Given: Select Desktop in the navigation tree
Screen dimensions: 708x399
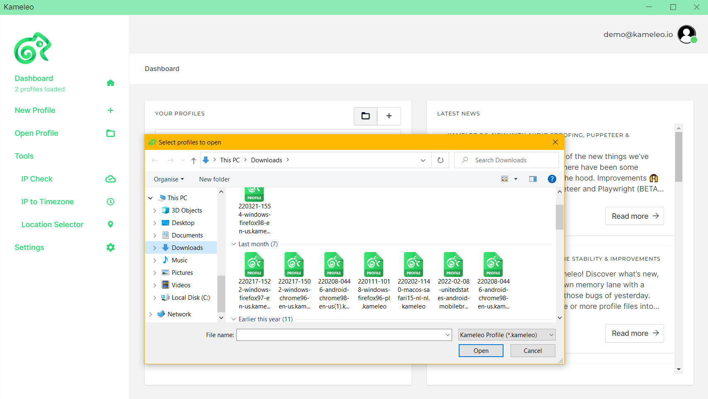Looking at the screenshot, I should click(x=183, y=223).
